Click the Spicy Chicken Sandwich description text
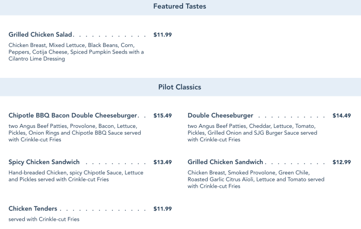This screenshot has height=229, width=361. click(76, 176)
